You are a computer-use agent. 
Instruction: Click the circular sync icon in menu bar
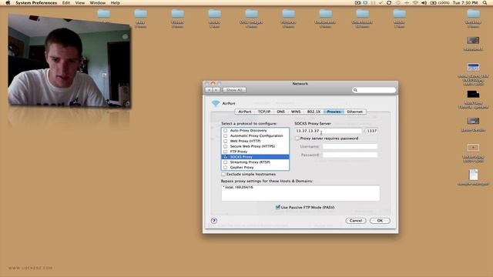tap(389, 3)
